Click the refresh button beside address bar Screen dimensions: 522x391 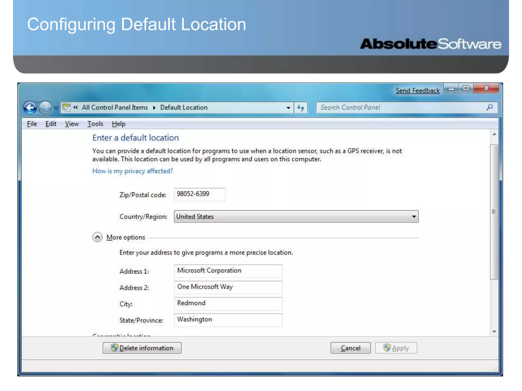pyautogui.click(x=301, y=108)
